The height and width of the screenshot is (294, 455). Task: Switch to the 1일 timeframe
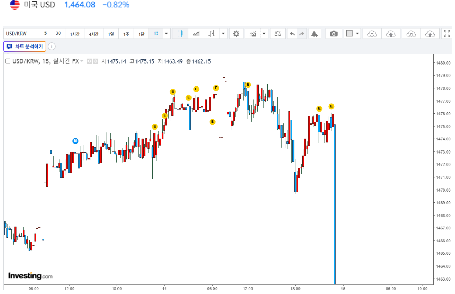pyautogui.click(x=111, y=34)
